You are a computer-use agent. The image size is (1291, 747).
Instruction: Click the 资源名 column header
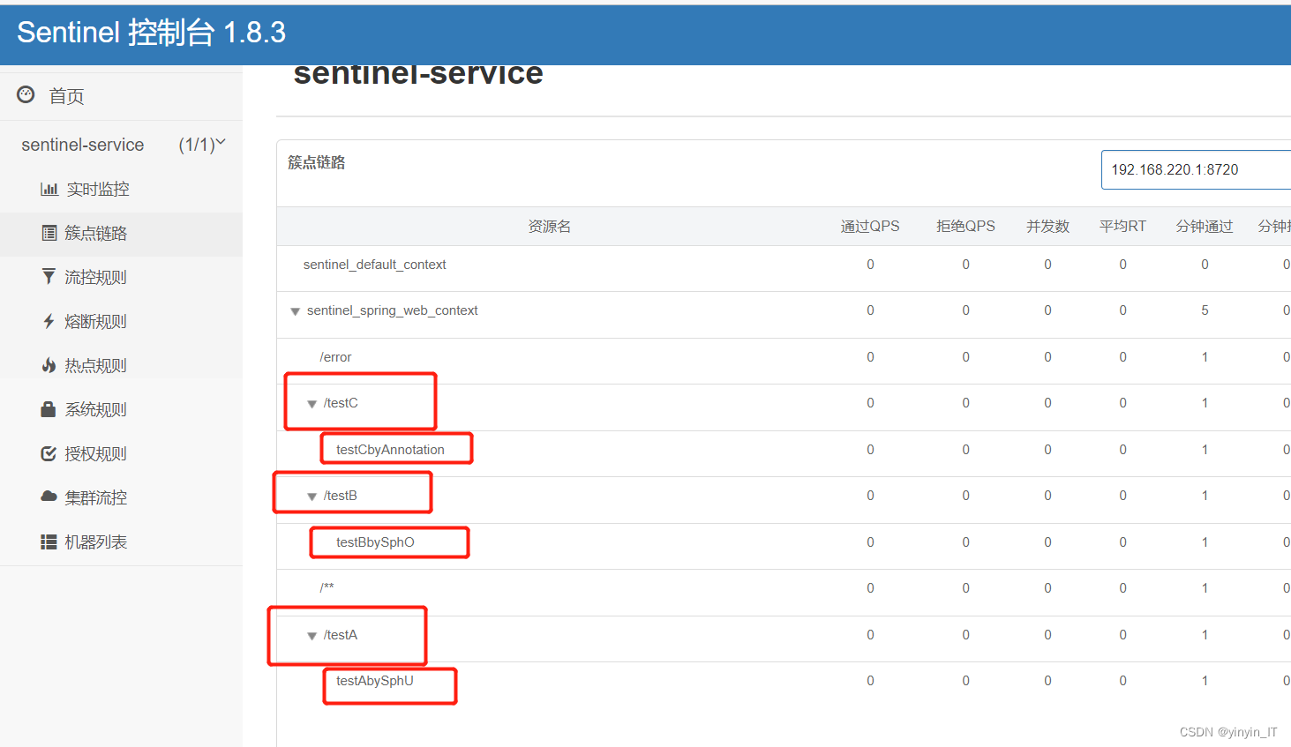coord(550,227)
